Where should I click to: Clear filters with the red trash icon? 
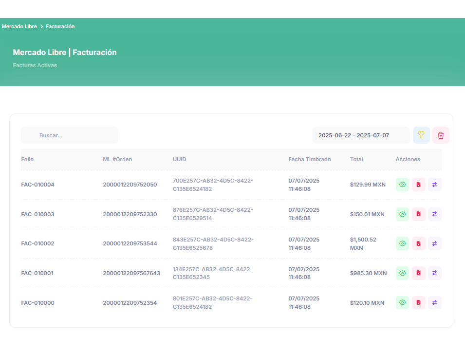pos(441,135)
